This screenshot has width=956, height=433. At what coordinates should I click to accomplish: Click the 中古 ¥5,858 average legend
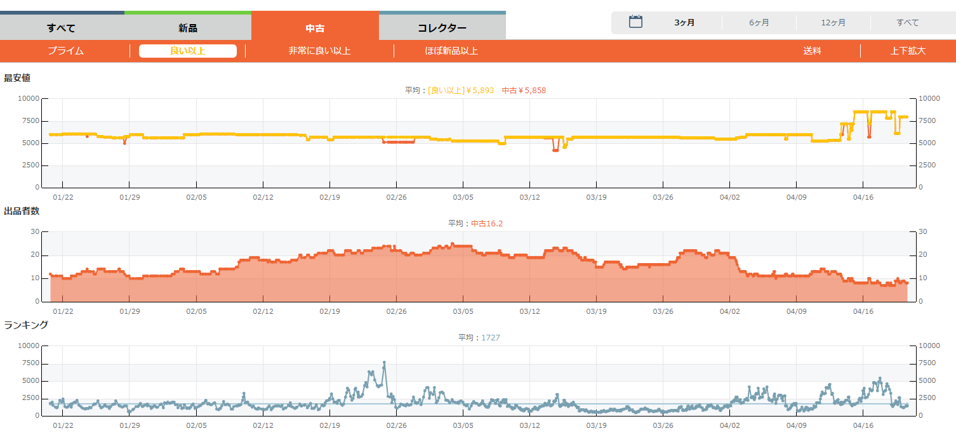click(524, 91)
